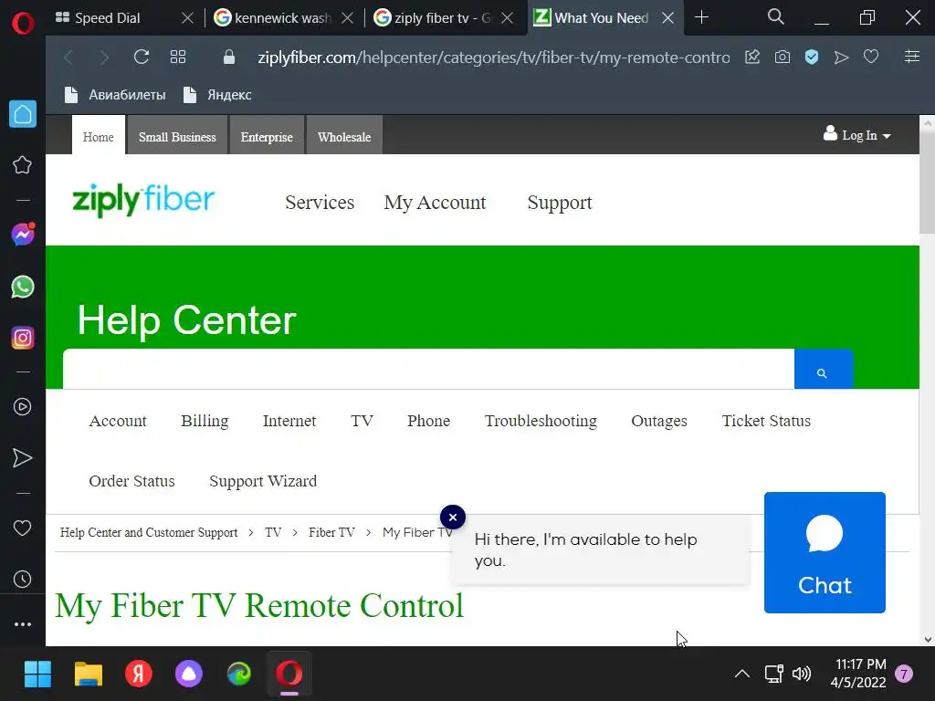Open History clock icon in sidebar
Screen dimensions: 935x701
pos(23,580)
